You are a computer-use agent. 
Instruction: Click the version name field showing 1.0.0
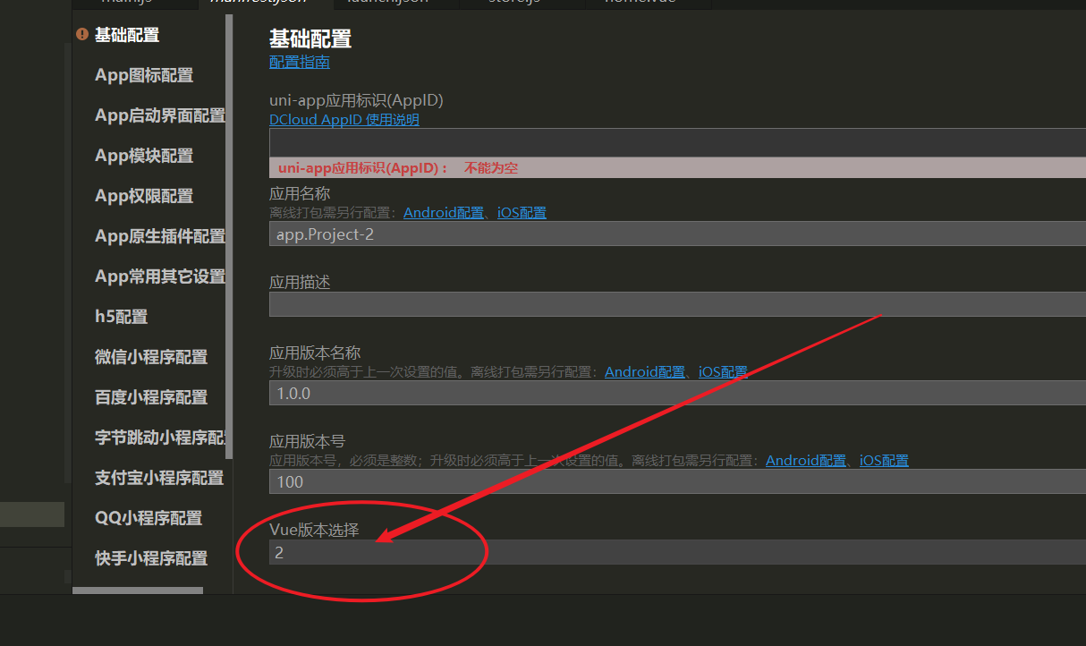tap(677, 393)
